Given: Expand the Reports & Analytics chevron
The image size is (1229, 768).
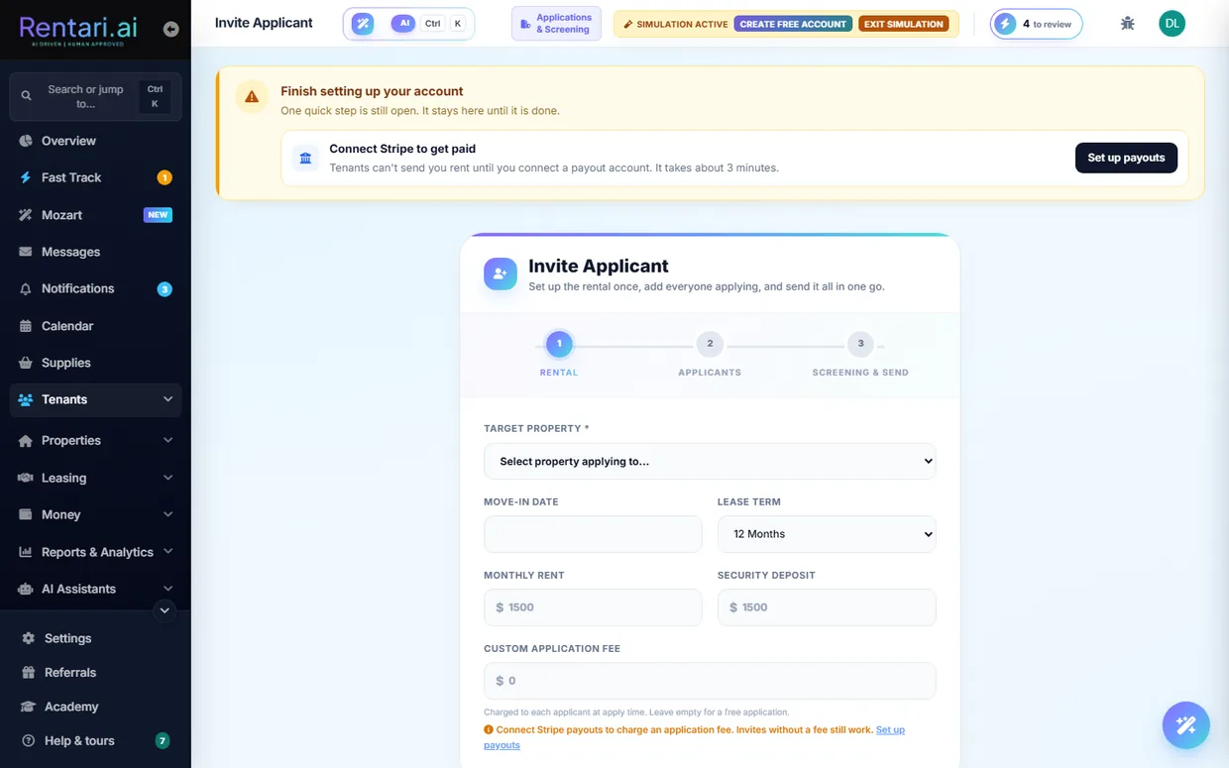Looking at the screenshot, I should point(168,552).
